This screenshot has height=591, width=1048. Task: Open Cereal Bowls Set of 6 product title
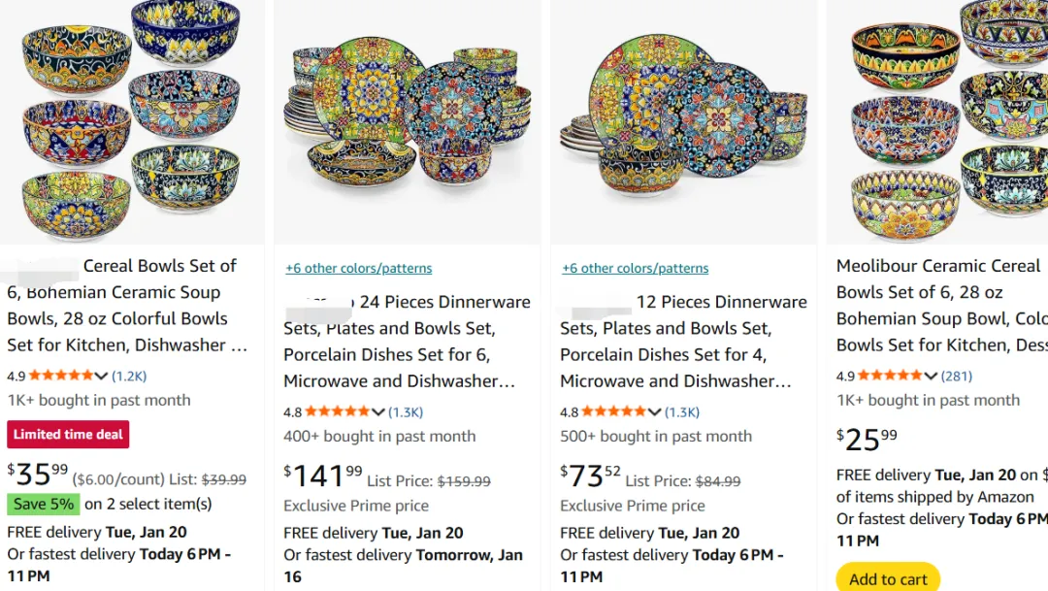(x=126, y=305)
